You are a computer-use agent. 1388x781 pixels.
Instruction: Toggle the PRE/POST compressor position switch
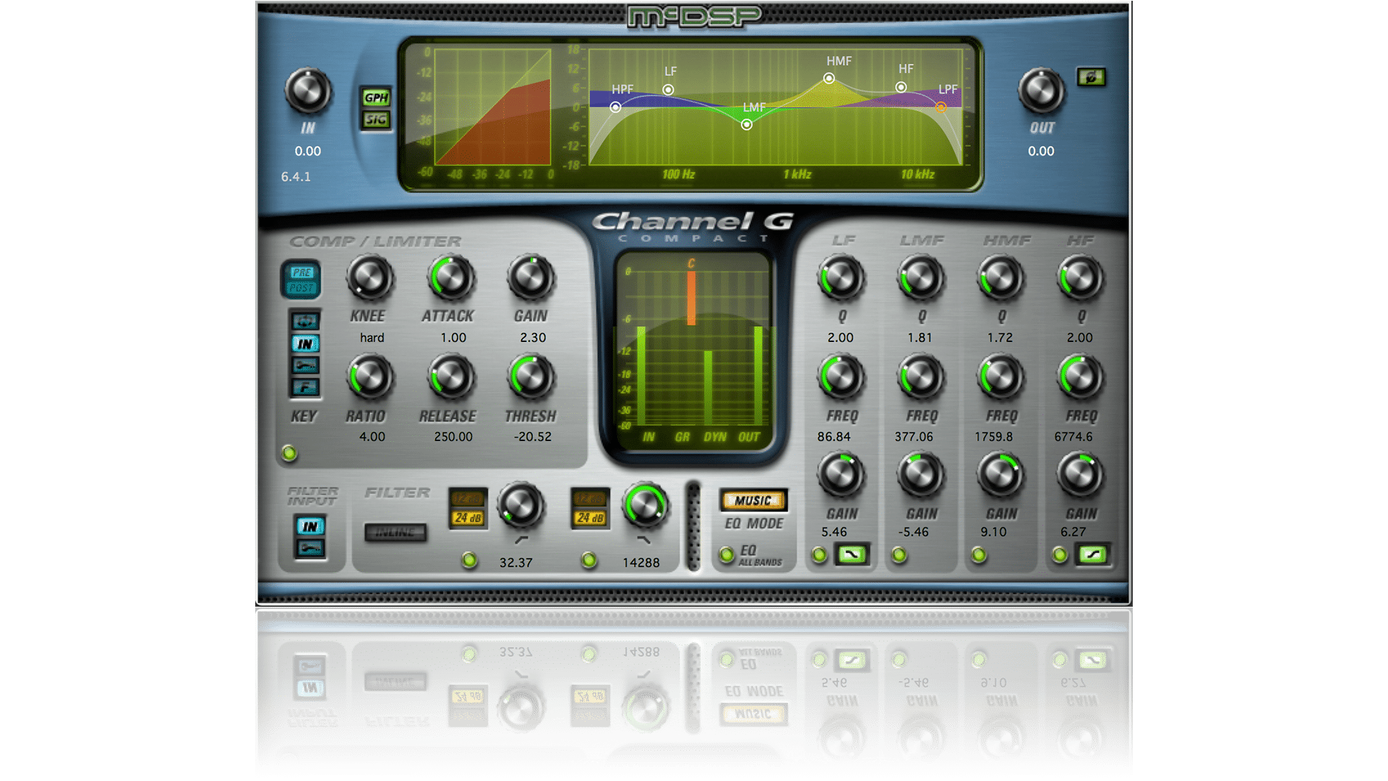click(x=303, y=281)
